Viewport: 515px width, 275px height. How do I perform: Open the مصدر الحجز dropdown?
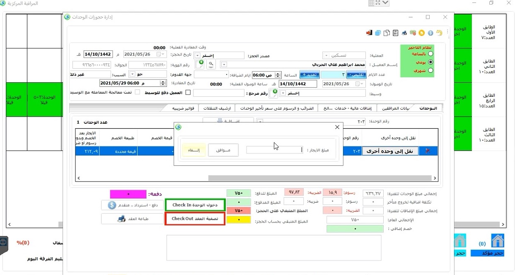tap(197, 55)
